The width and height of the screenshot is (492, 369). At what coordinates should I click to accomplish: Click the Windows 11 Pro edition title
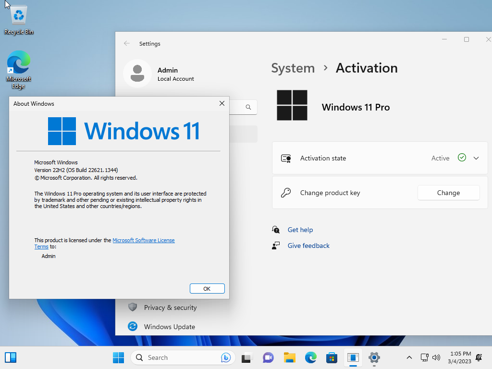(356, 107)
